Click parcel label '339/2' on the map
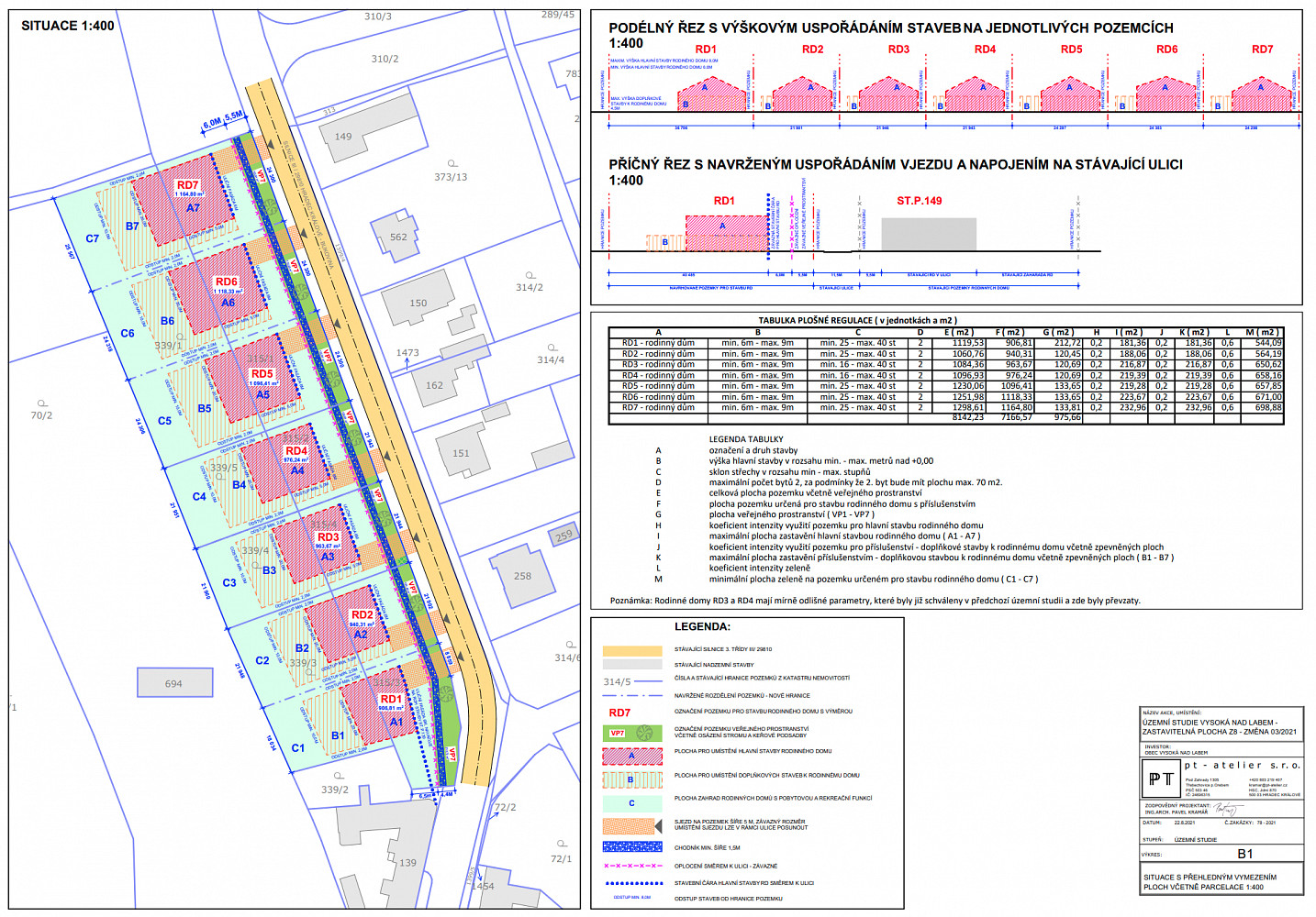1316x917 pixels. click(335, 790)
